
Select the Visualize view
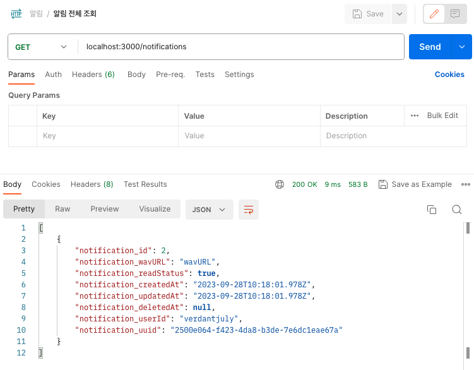coord(155,209)
